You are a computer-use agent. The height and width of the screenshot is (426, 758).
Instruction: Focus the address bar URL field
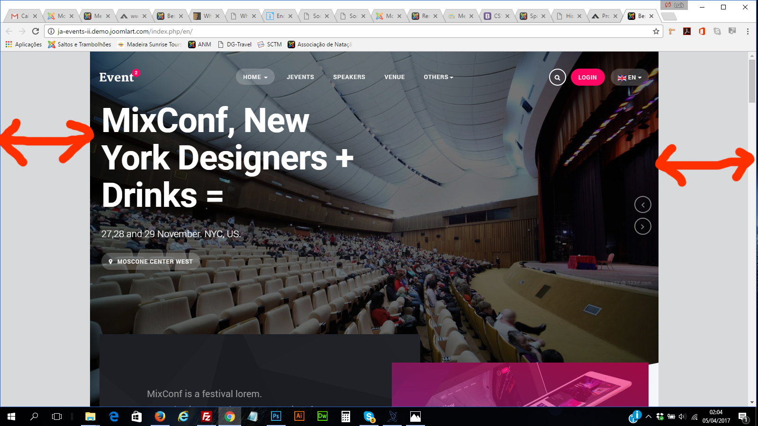pos(351,31)
